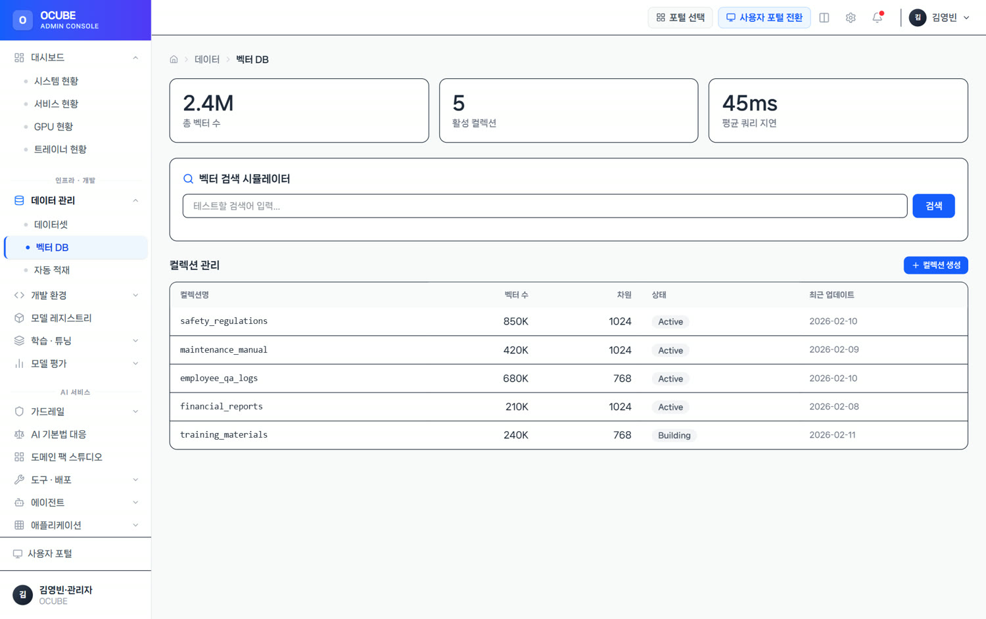Click the 데이터 관리 database icon
This screenshot has width=986, height=619.
coord(19,200)
